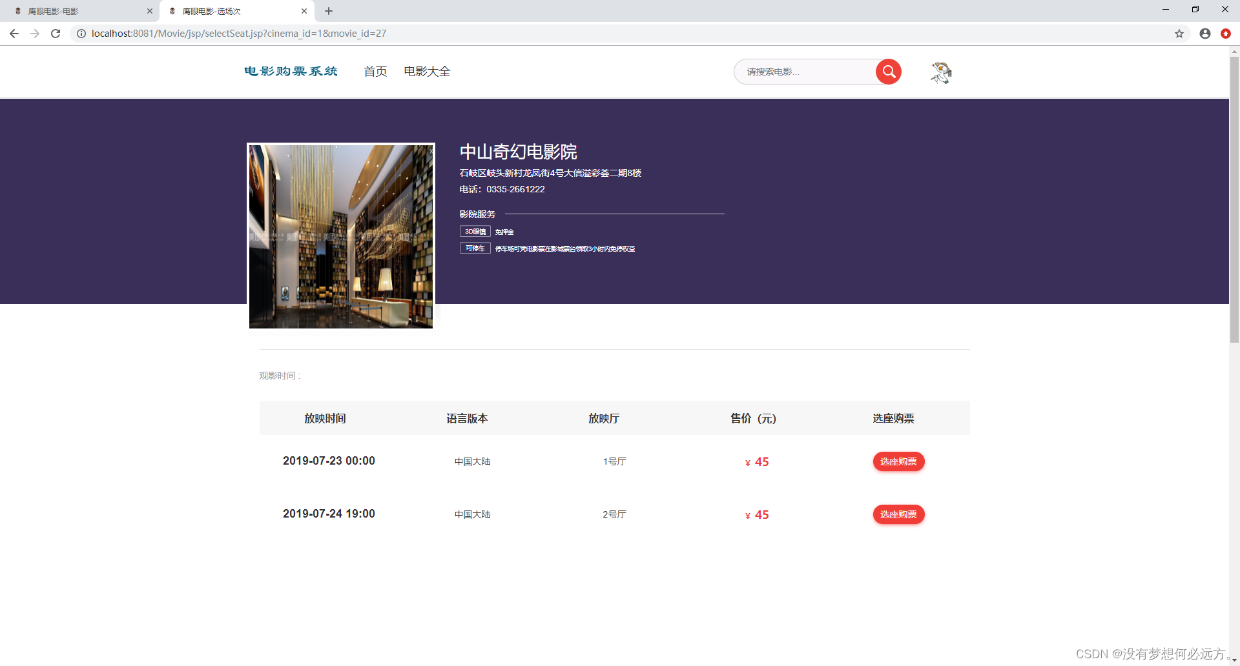This screenshot has width=1240, height=666.
Task: Click the browser forward arrow
Action: (35, 34)
